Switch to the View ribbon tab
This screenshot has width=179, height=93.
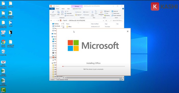click(x=68, y=9)
